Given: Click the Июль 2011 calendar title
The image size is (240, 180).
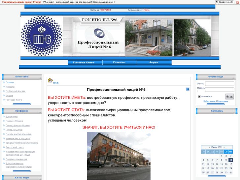Looking at the screenshot, I should (x=217, y=147).
